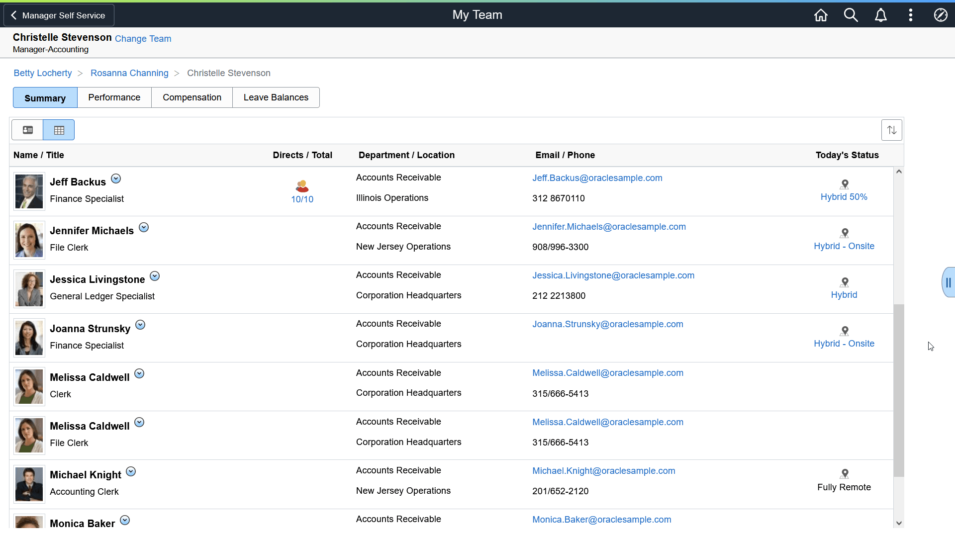Image resolution: width=955 pixels, height=537 pixels.
Task: Click Joanna Strunsky's profile photo
Action: (x=29, y=338)
